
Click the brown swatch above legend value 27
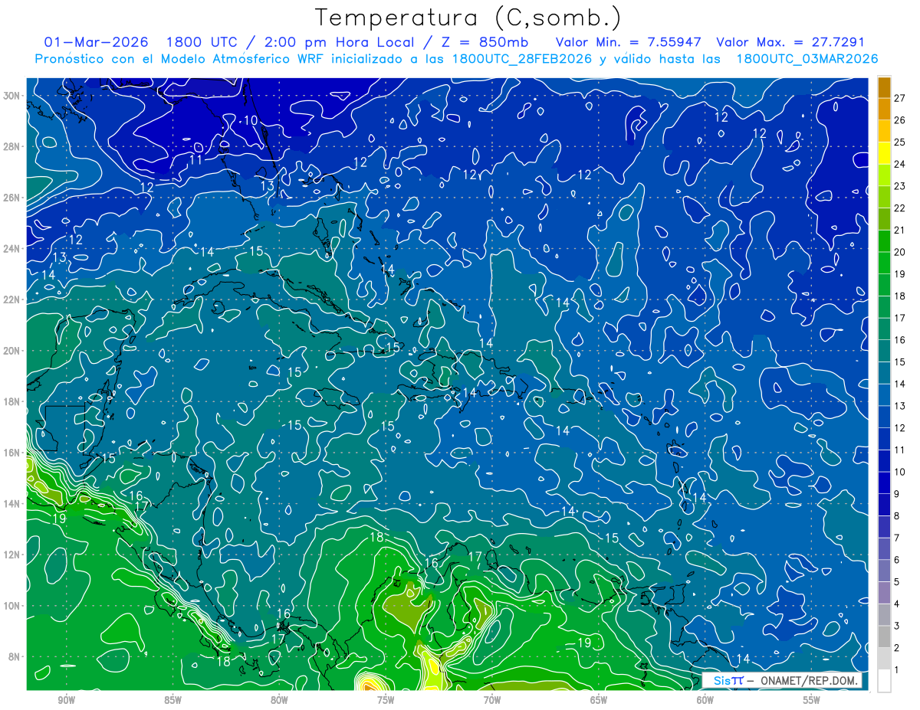(884, 88)
